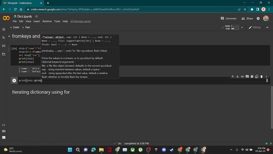Screen dimensions: 273x154
Task: Open the weather widget on taskbar
Action: tap(13, 150)
